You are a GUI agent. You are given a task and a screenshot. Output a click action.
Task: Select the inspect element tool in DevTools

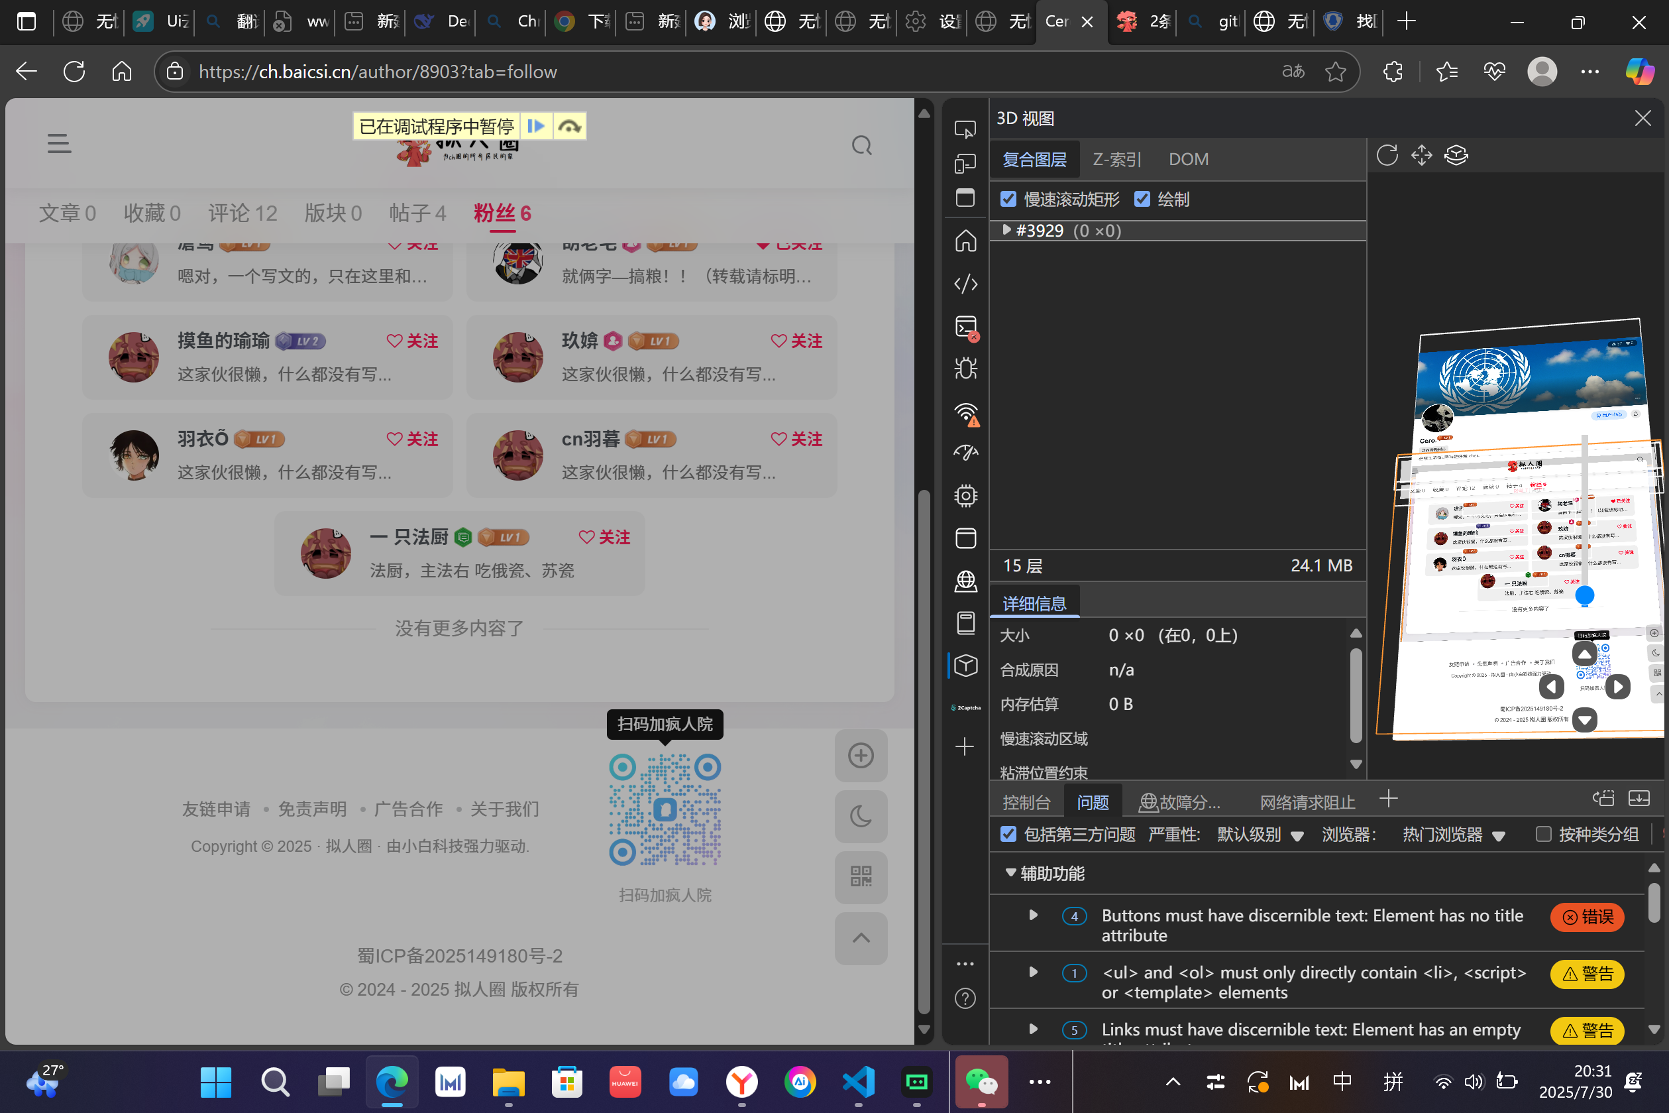(965, 129)
